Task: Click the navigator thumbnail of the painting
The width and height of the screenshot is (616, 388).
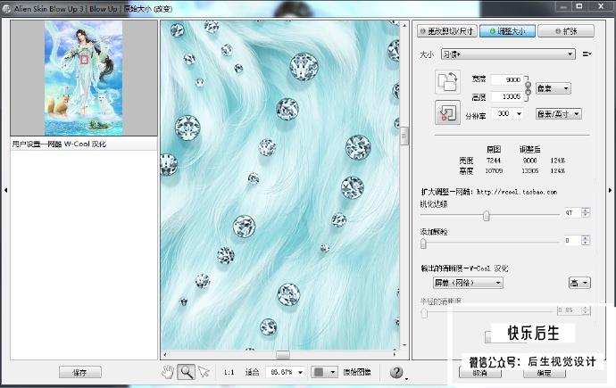Action: click(84, 78)
